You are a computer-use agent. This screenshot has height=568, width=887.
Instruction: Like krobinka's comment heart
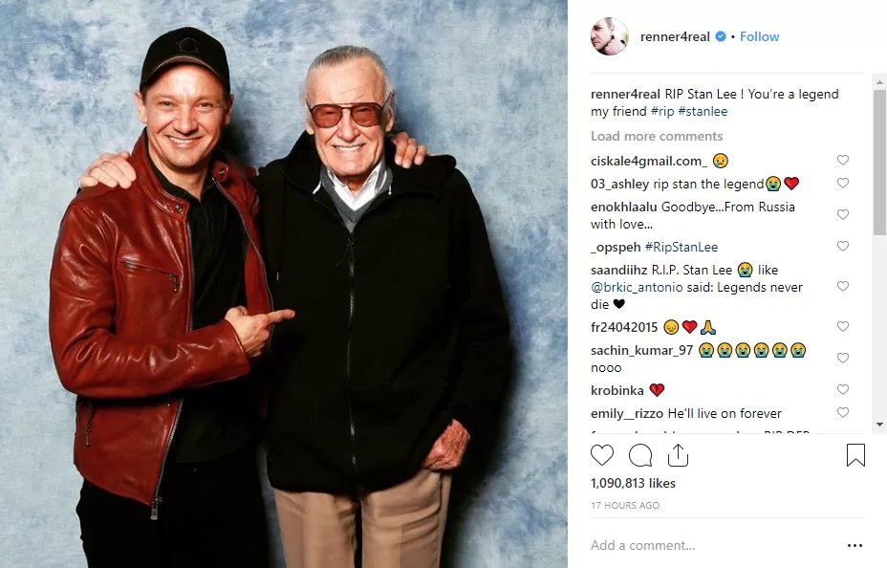coord(842,390)
